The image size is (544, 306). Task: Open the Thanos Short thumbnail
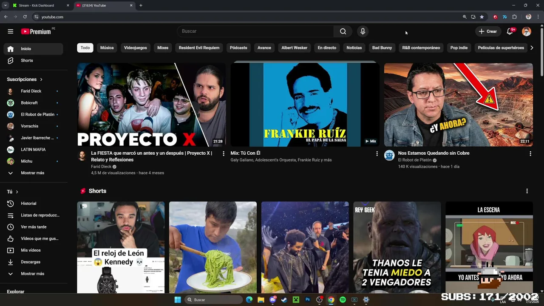point(397,247)
